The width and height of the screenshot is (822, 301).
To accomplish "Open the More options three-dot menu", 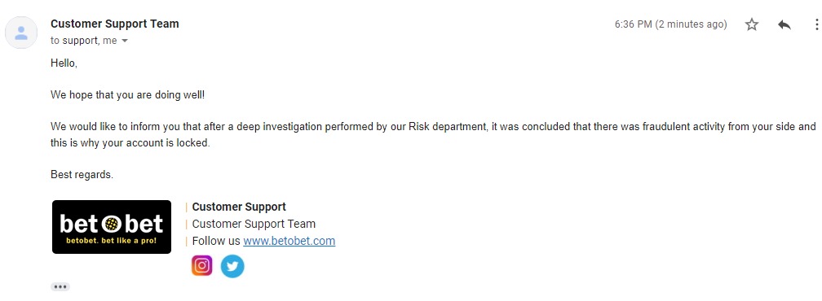I will point(816,24).
